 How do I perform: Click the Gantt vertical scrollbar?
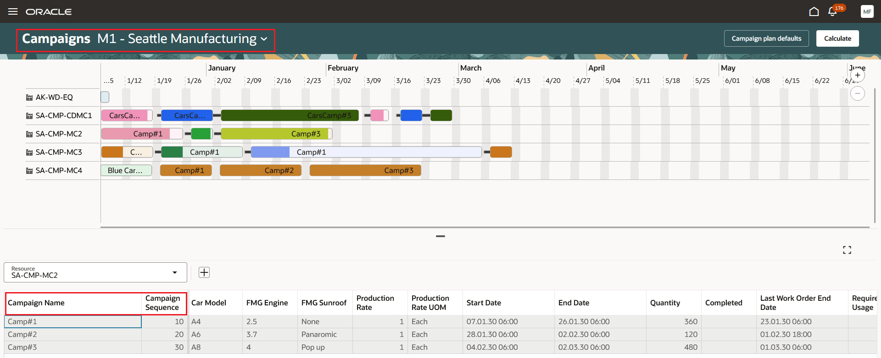pos(875,156)
